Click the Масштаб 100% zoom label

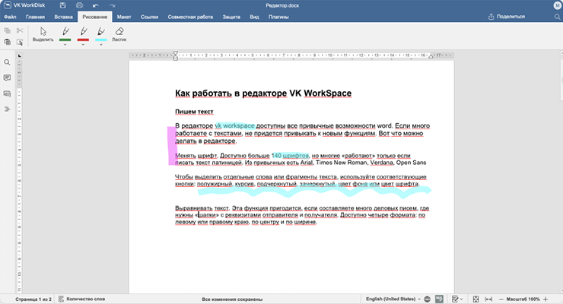(x=523, y=299)
